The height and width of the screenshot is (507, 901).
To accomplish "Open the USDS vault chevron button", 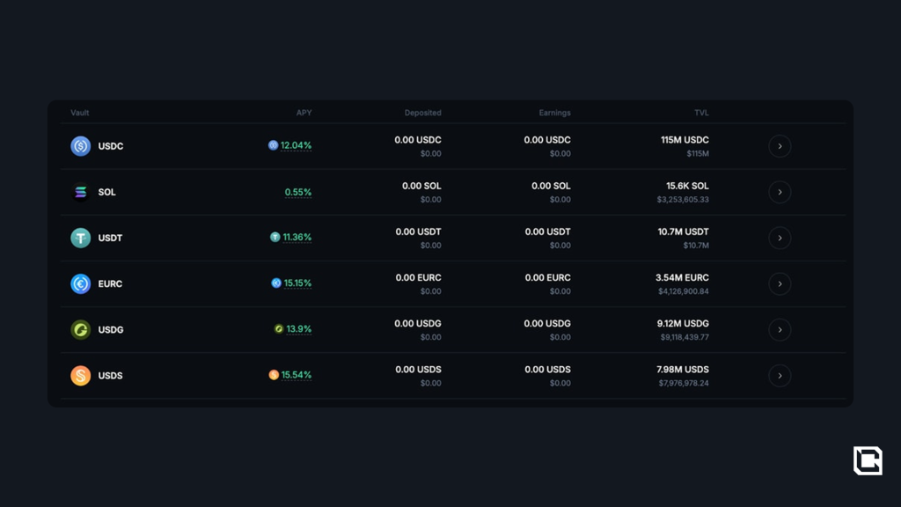I will 780,376.
